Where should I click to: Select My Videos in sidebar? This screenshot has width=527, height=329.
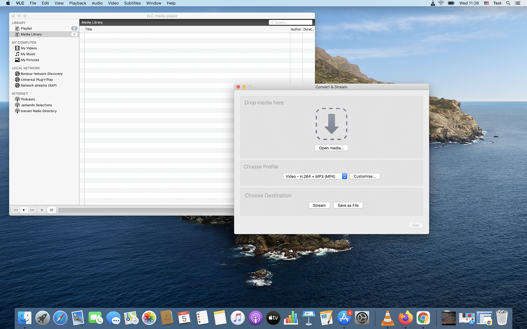tap(29, 48)
